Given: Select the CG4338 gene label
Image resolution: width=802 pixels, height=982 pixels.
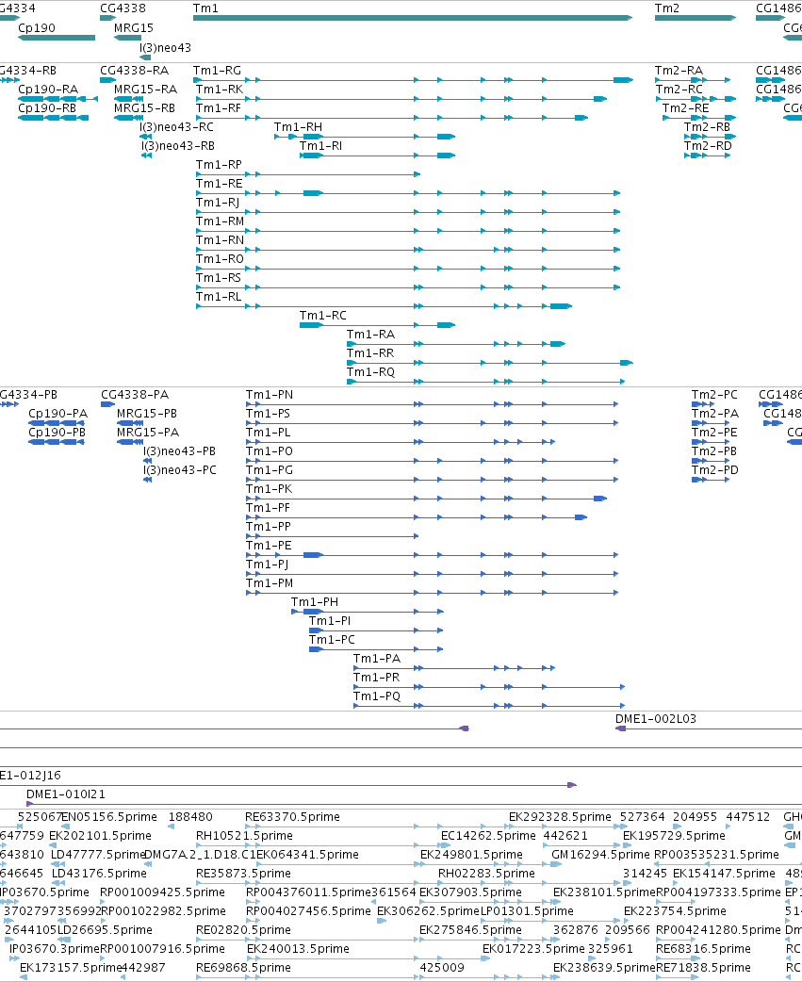Looking at the screenshot, I should [x=123, y=8].
